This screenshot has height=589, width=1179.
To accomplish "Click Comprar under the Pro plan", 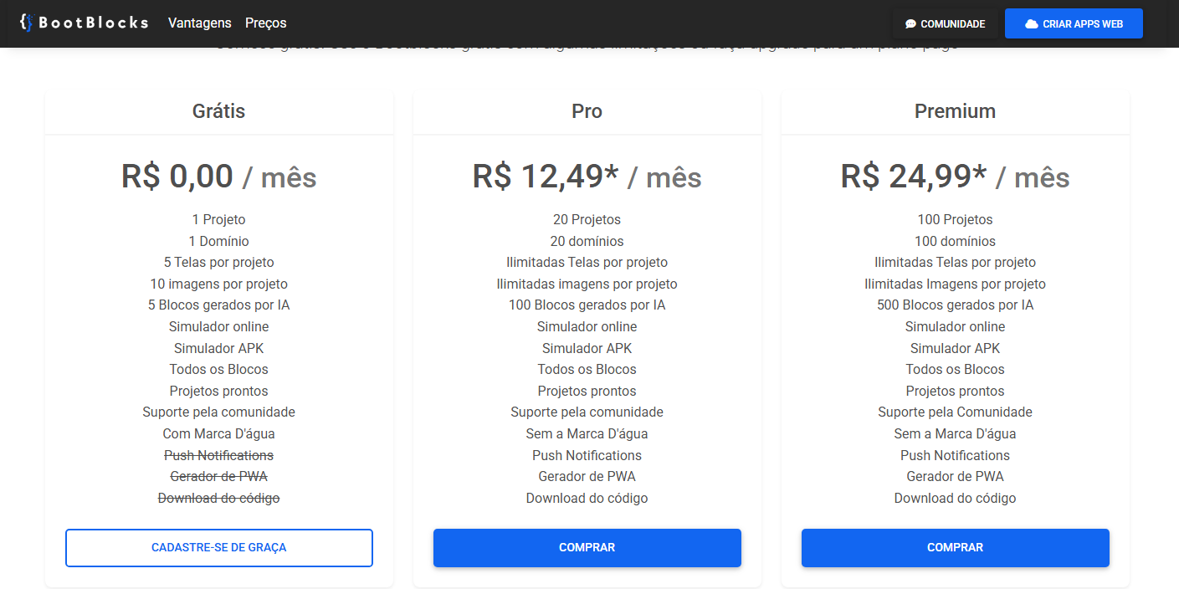I will coord(587,548).
